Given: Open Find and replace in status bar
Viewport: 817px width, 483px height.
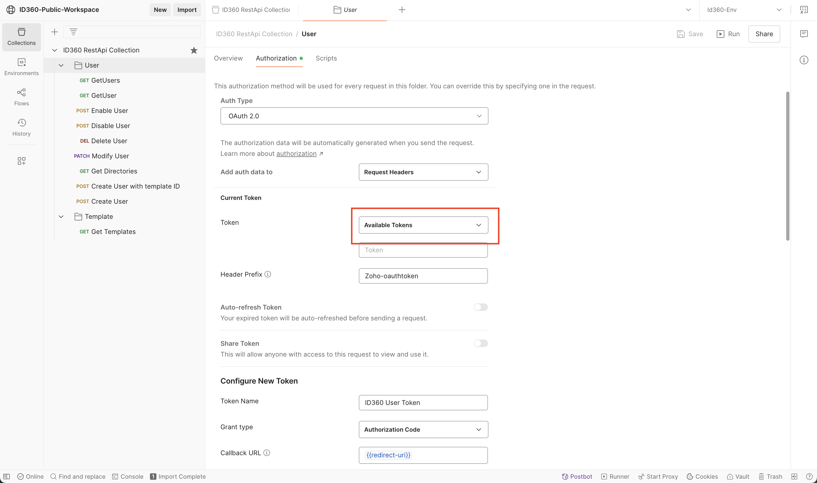Looking at the screenshot, I should pos(78,477).
